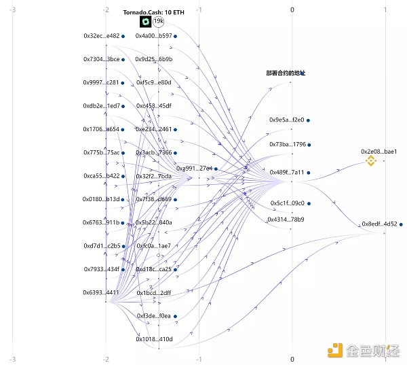Image resolution: width=407 pixels, height=365 pixels.
Task: Open address 0x9d25...6b9b node
Action: 153,59
